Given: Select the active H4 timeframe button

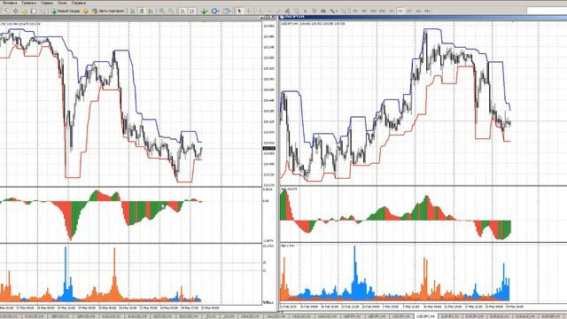Looking at the screenshot, I should pos(400,12).
